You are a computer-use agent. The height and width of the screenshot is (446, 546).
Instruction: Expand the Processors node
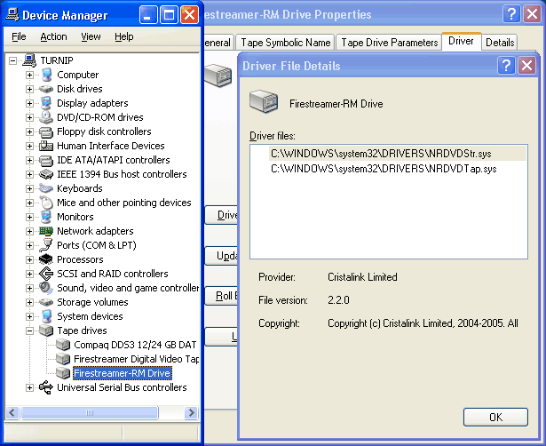(x=29, y=260)
